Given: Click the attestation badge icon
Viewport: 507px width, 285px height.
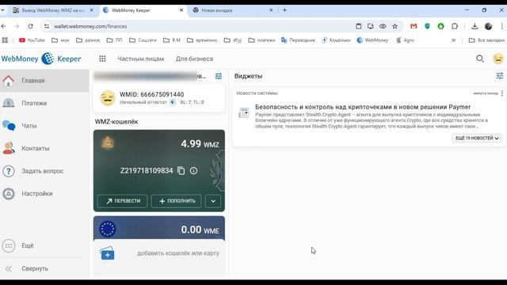Looking at the screenshot, I should (x=173, y=102).
